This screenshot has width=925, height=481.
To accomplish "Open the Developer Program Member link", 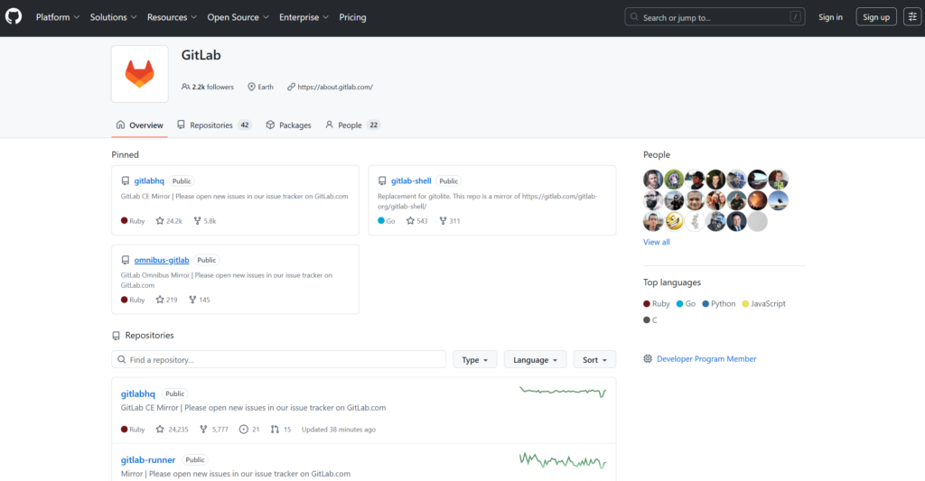I will 706,358.
